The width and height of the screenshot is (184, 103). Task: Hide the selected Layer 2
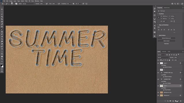(x=158, y=86)
